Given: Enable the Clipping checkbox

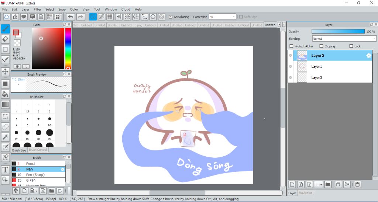Looking at the screenshot, I should click(321, 46).
